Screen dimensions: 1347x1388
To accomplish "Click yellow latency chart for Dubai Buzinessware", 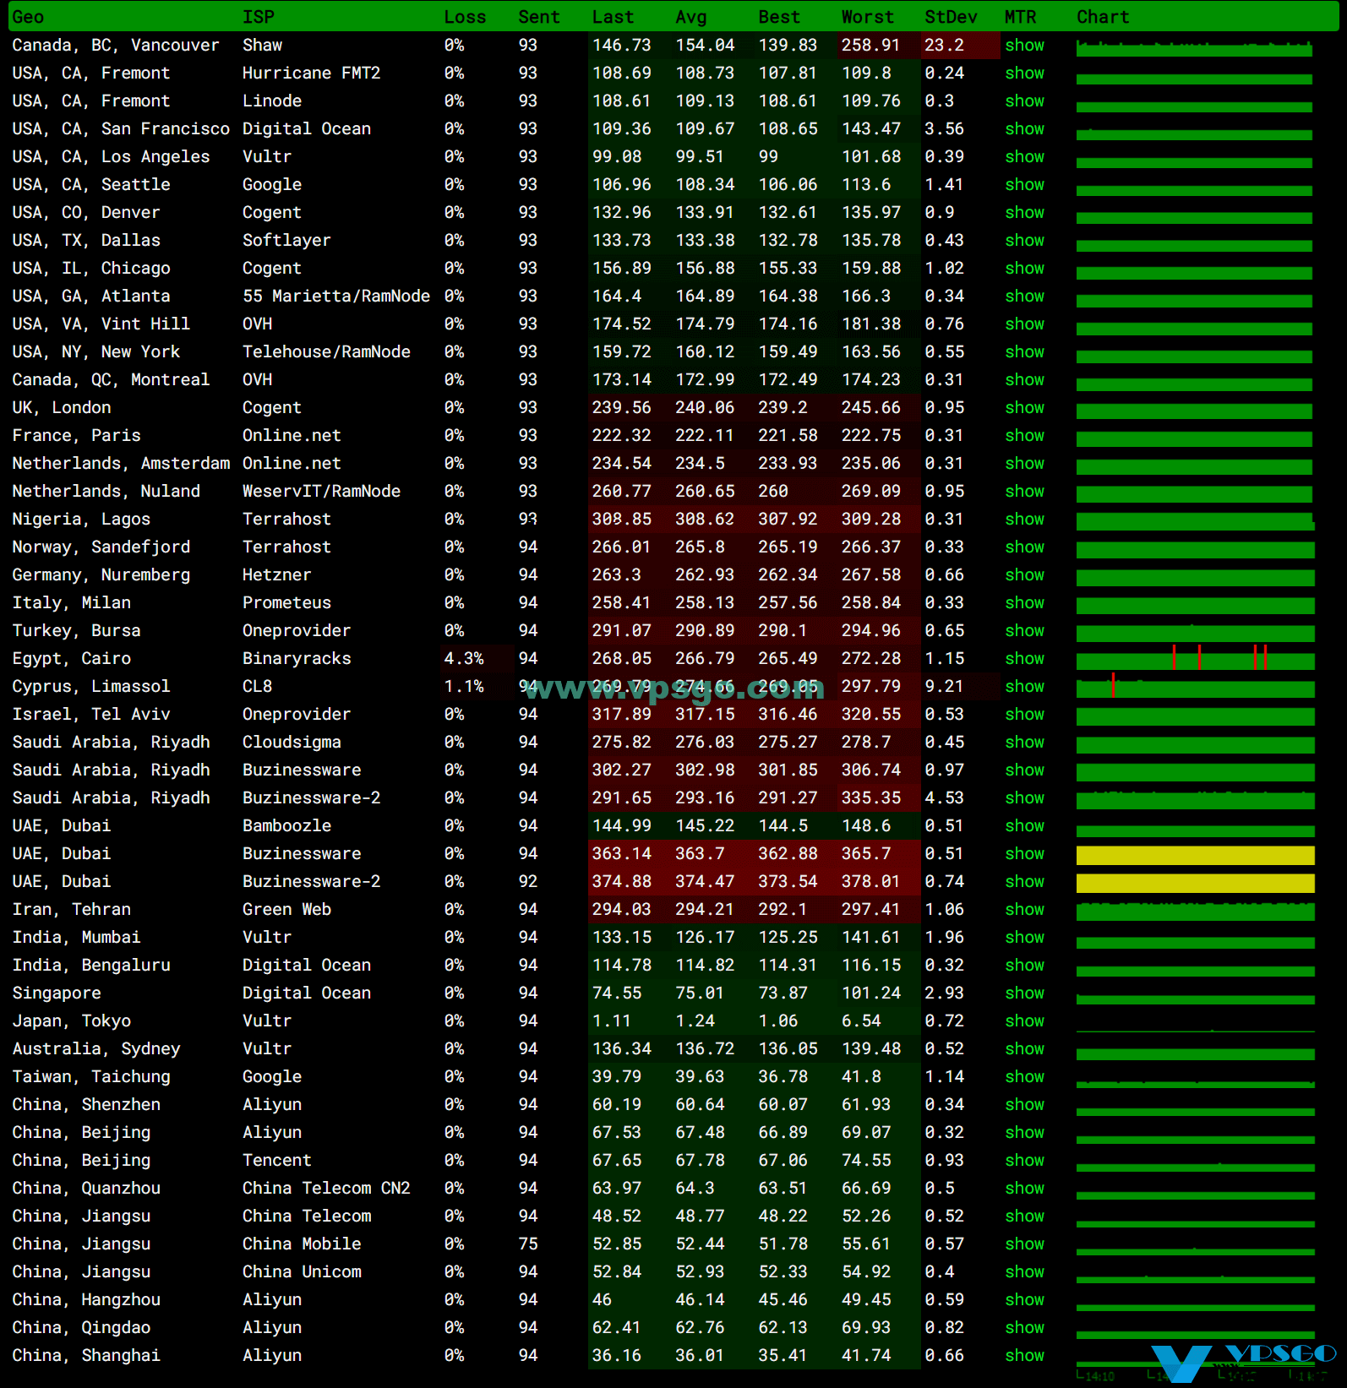I will 1195,855.
